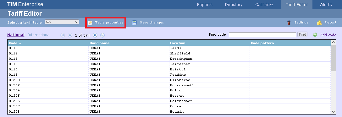Select the Tariff Editor tab
The width and height of the screenshot is (342, 117).
click(297, 5)
